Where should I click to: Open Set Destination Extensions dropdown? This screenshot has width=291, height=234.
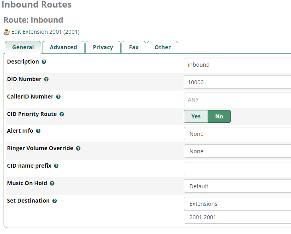pyautogui.click(x=237, y=203)
